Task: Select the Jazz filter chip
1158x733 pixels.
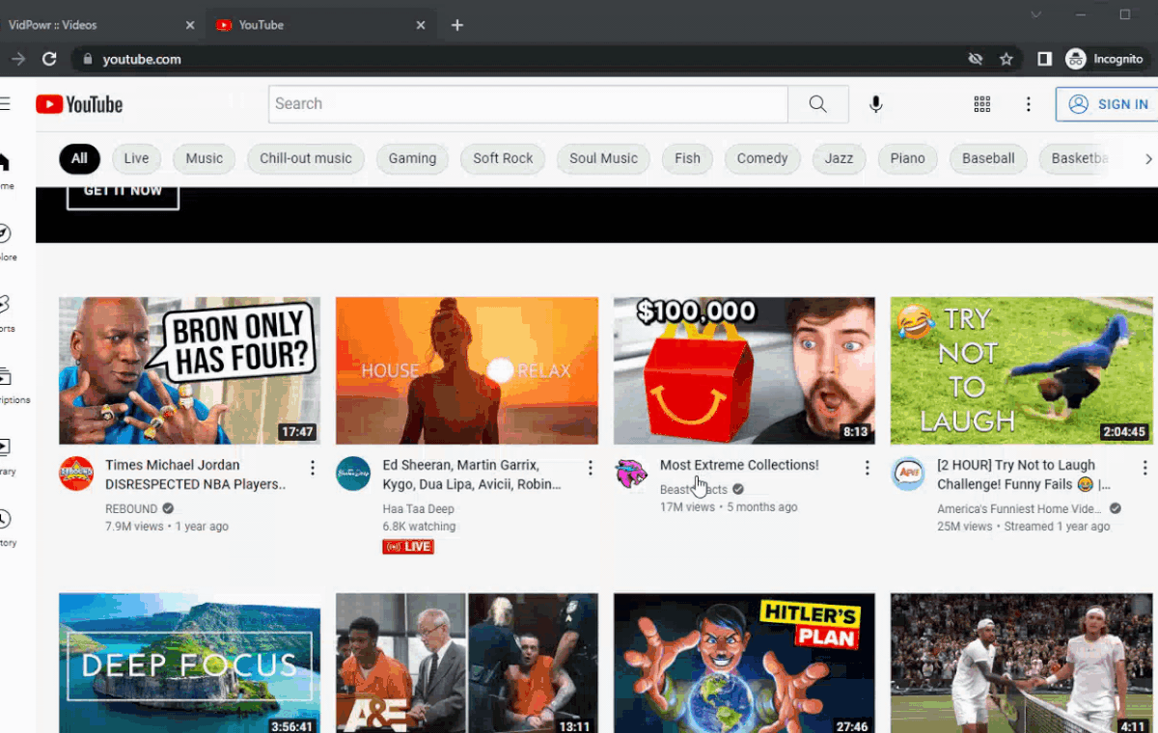Action: click(x=840, y=158)
